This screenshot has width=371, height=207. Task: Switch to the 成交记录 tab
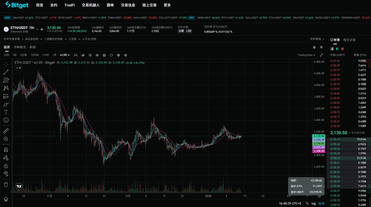[349, 40]
